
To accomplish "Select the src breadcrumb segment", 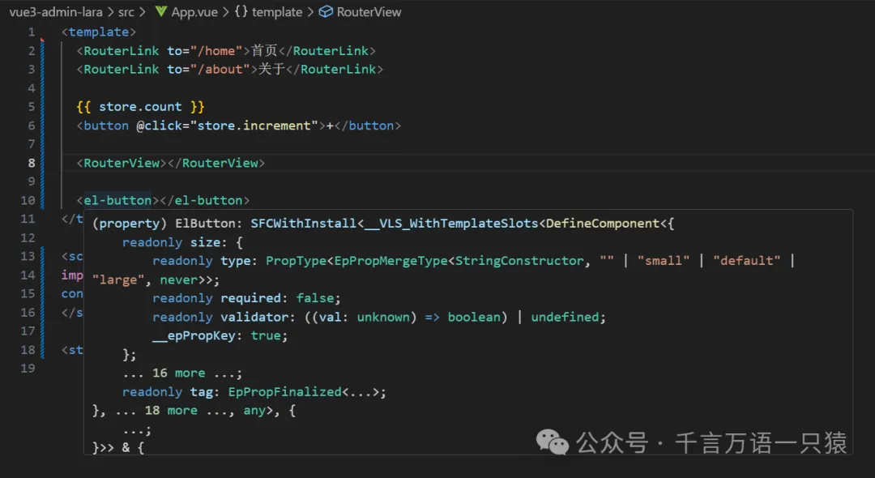I will point(126,12).
